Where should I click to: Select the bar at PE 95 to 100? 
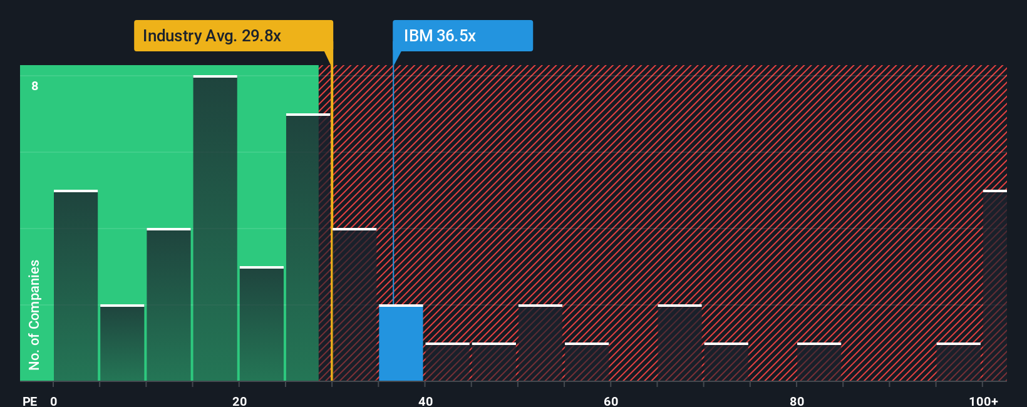click(x=959, y=362)
